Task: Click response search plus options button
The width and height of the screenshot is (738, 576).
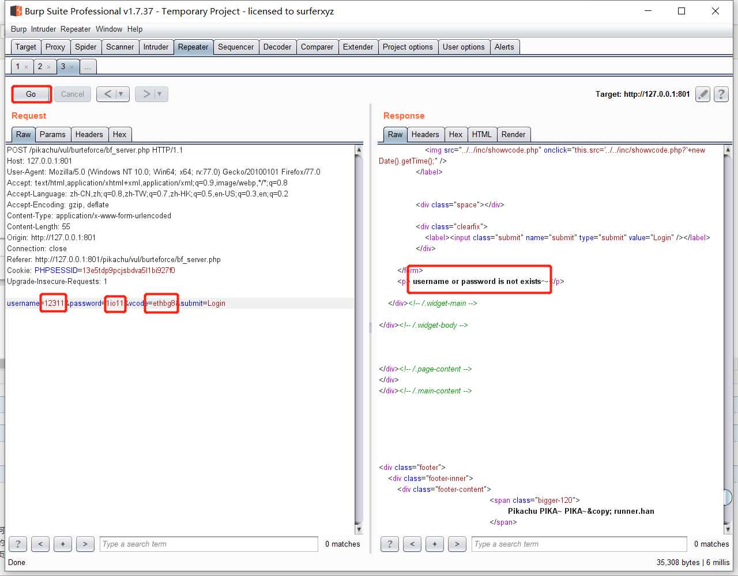Action: 435,544
